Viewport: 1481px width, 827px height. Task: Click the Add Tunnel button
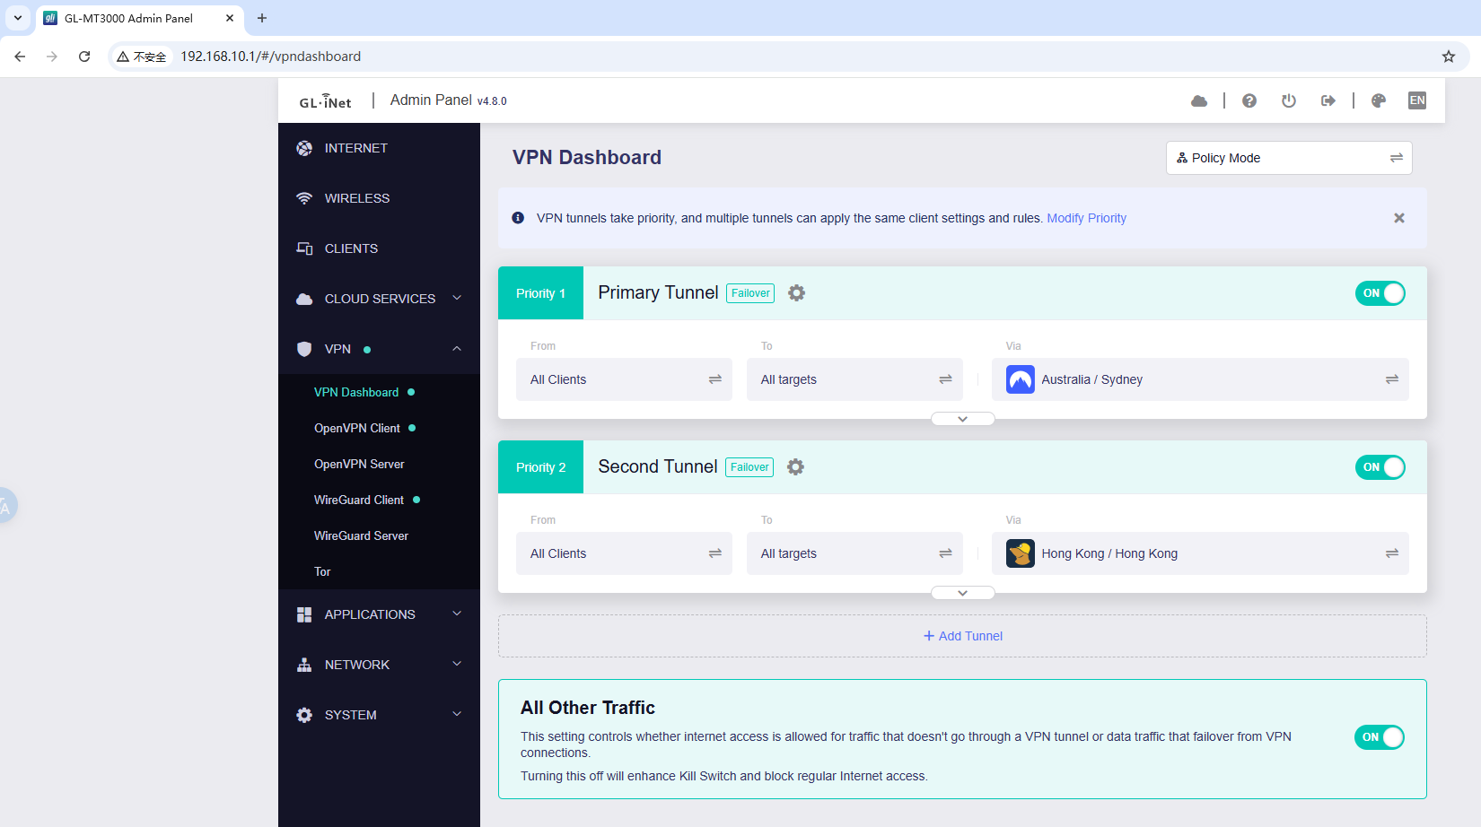coord(962,636)
